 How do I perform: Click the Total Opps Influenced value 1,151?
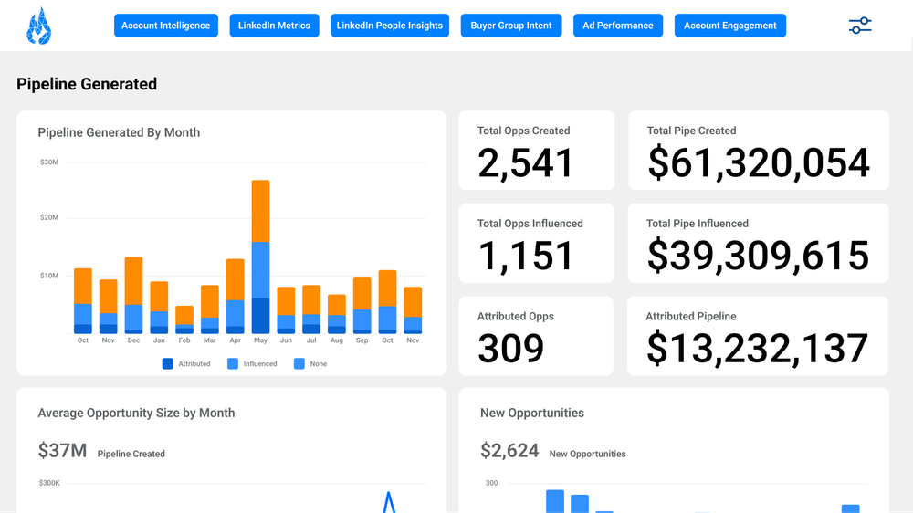[x=526, y=256]
